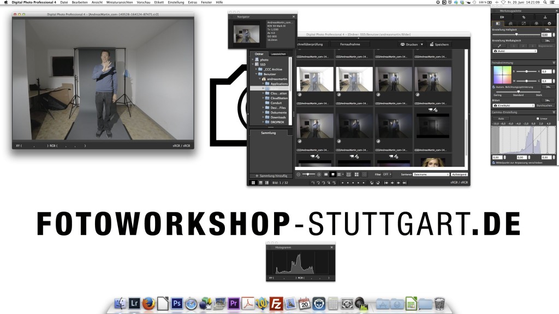Select the settings gear tab in palette
Viewport: 559px width, 314px height.
click(x=549, y=23)
